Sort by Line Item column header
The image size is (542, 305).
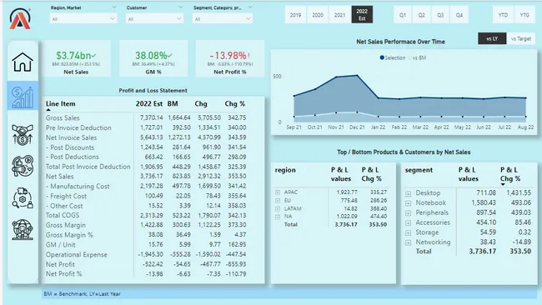(61, 103)
